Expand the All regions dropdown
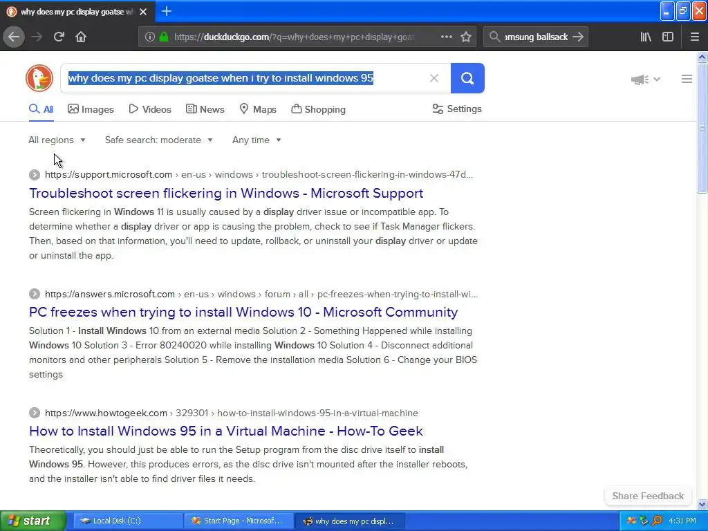708x531 pixels. pyautogui.click(x=57, y=140)
